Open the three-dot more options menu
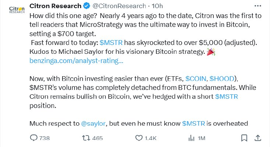Screen dimensions: 276x147 258,6
